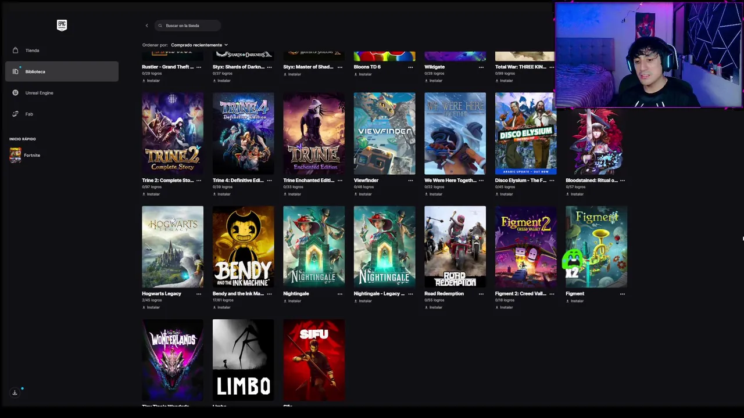The width and height of the screenshot is (744, 418).
Task: Click the Bloons TD 6 title text
Action: pos(367,67)
